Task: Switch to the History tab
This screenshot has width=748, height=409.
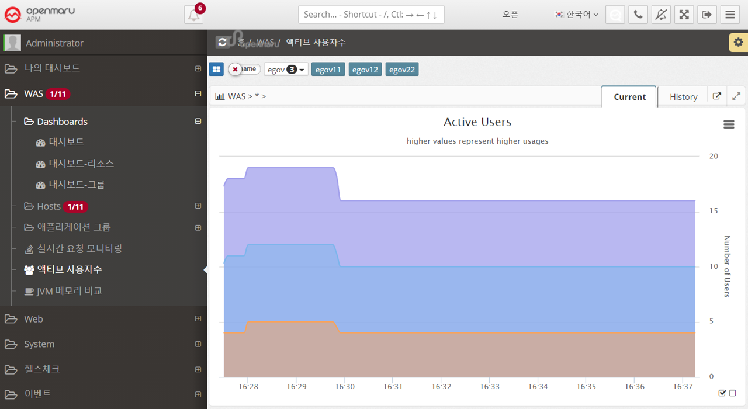Action: [x=683, y=97]
